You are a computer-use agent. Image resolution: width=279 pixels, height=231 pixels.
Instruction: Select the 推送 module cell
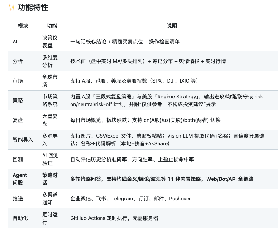pos(23,199)
